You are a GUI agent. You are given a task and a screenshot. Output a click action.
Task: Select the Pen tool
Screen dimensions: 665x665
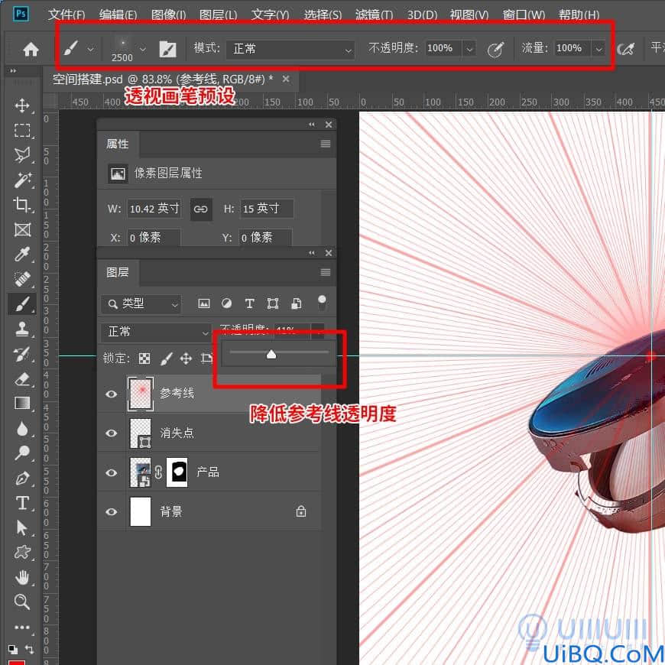[x=22, y=478]
